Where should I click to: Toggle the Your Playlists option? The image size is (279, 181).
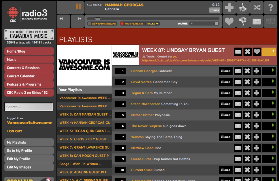[132, 23]
